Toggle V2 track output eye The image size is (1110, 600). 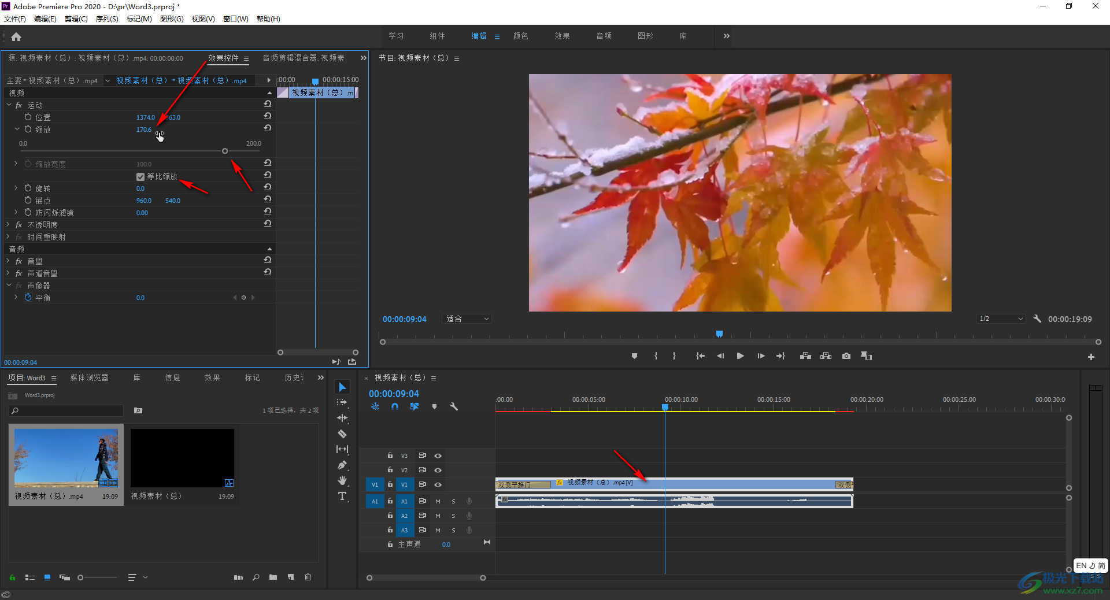click(438, 470)
